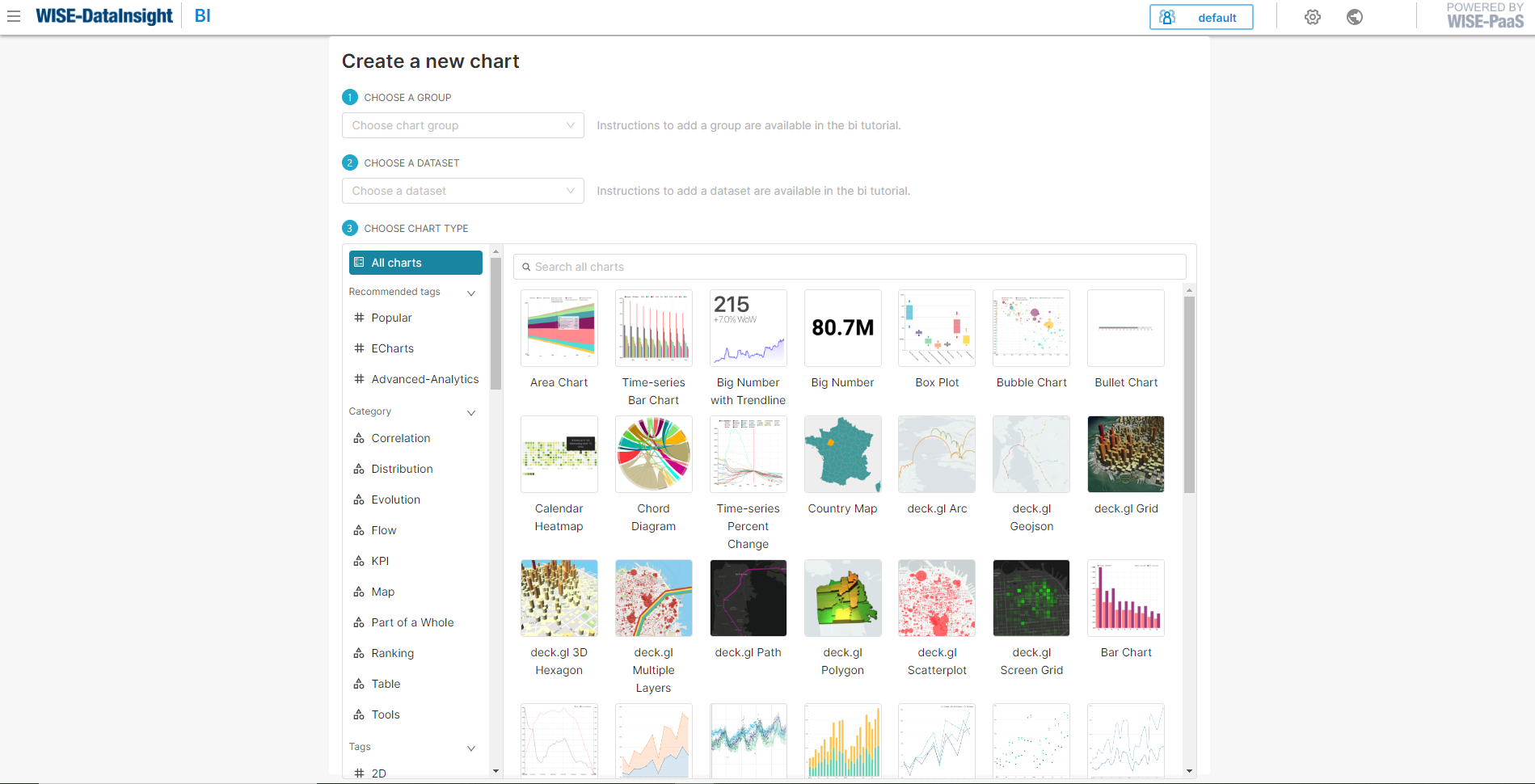The height and width of the screenshot is (784, 1535).
Task: Click the default workspace button
Action: (1200, 17)
